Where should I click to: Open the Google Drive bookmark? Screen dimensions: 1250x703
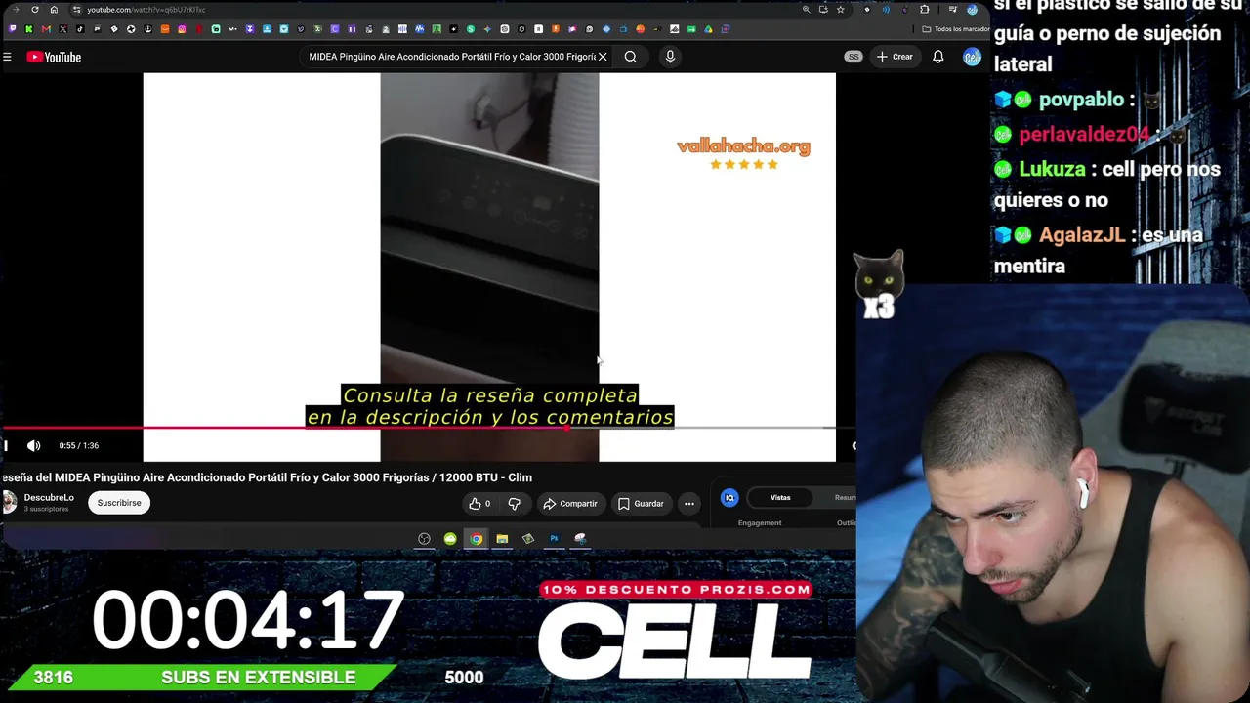pos(708,29)
